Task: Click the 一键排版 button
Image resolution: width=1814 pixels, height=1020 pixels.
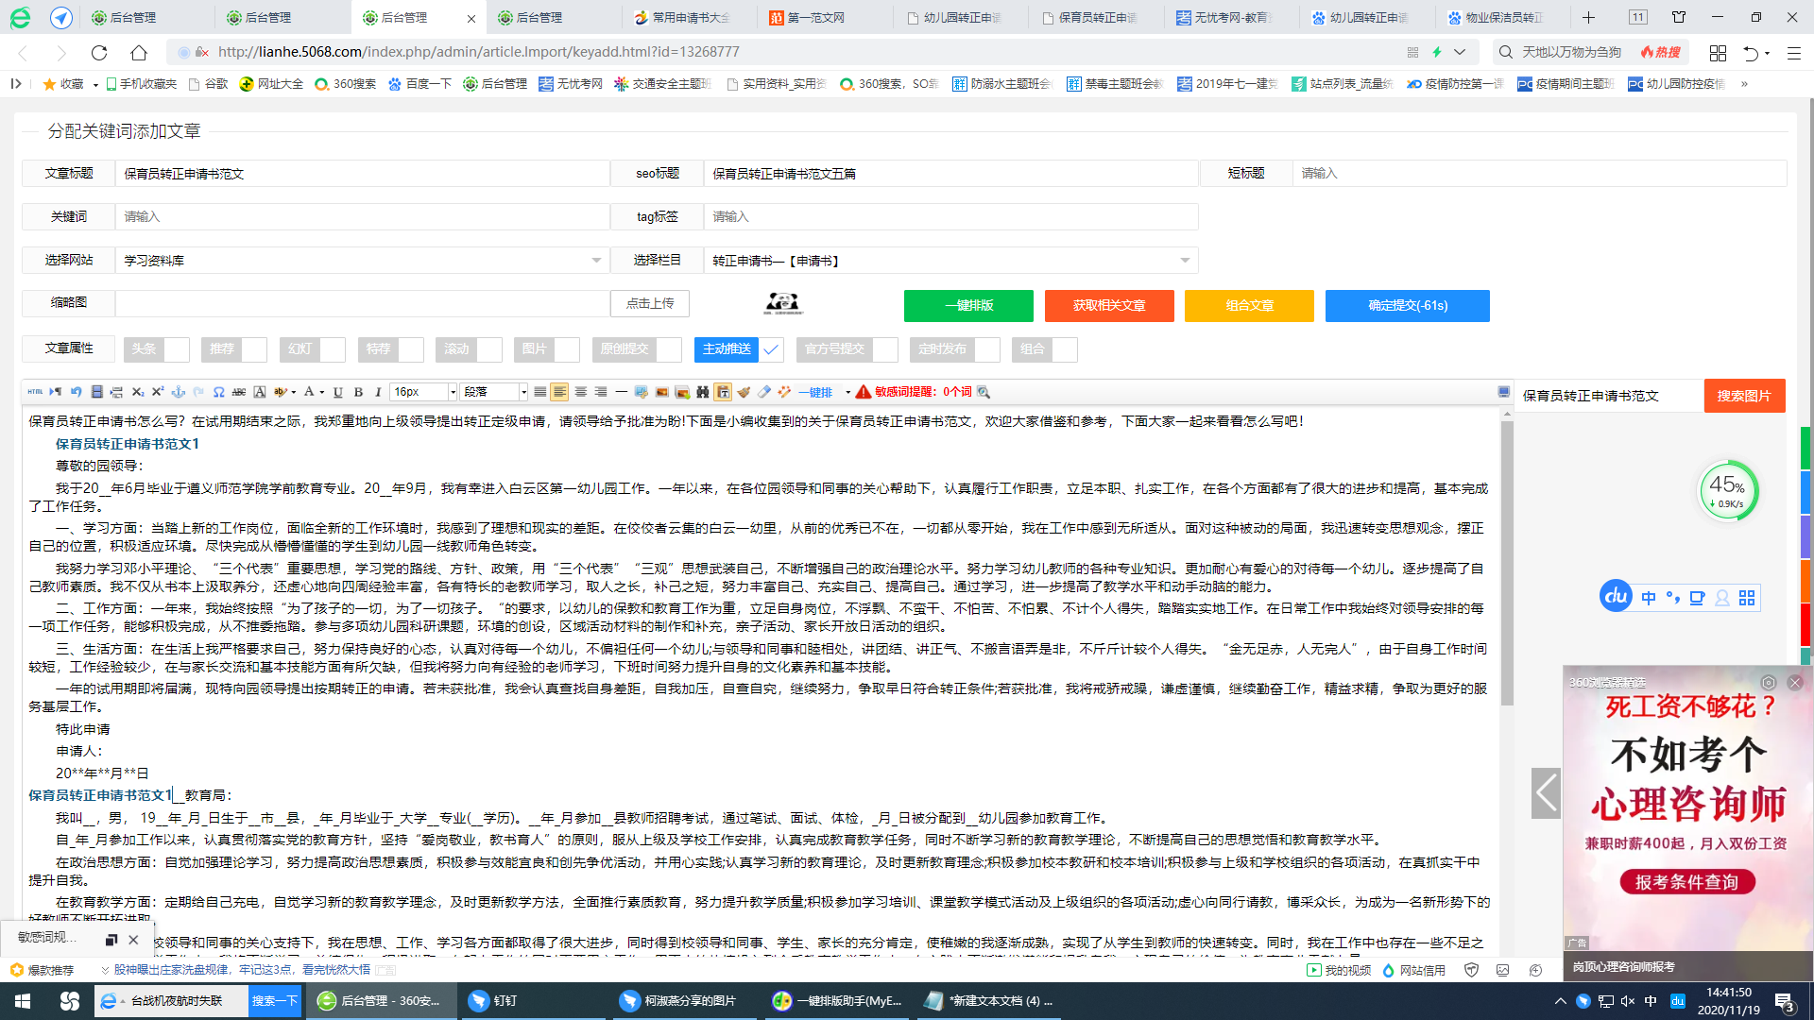Action: pyautogui.click(x=967, y=306)
